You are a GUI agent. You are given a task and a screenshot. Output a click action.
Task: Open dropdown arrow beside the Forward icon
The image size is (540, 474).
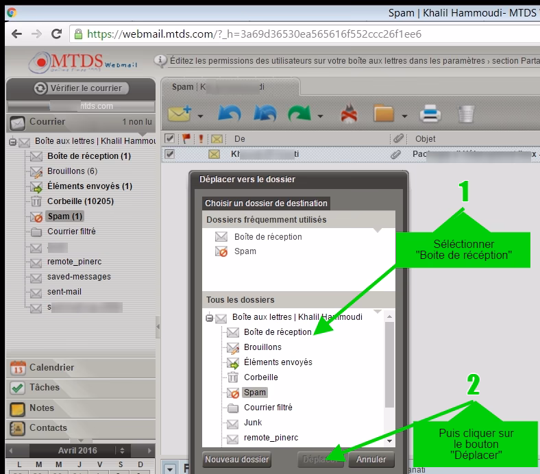[x=320, y=116]
